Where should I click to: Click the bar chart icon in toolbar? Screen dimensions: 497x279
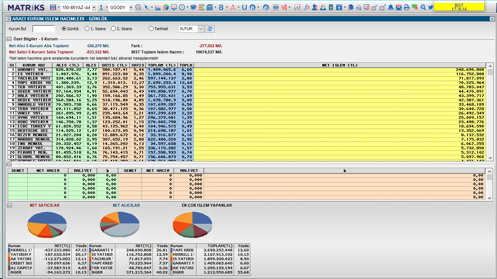click(158, 7)
